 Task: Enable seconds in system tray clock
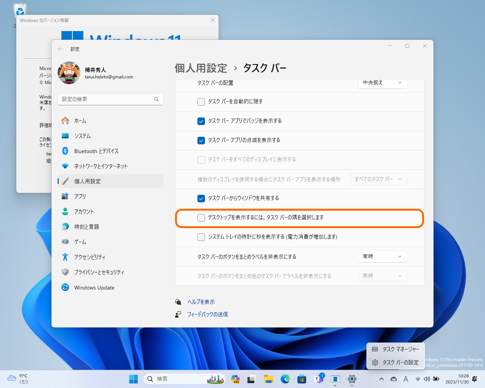click(x=201, y=237)
